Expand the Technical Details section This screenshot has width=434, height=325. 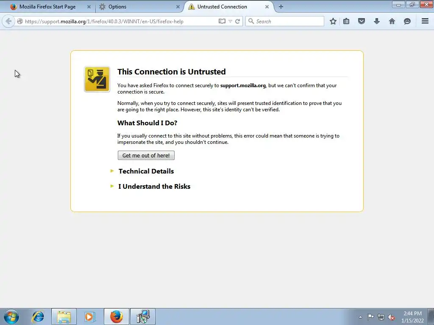tap(146, 171)
